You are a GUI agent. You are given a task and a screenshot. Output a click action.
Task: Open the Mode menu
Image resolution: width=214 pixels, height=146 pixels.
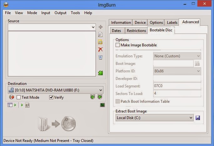point(32,13)
